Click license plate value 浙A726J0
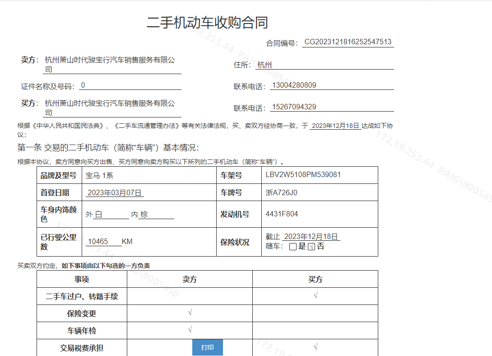 click(282, 192)
